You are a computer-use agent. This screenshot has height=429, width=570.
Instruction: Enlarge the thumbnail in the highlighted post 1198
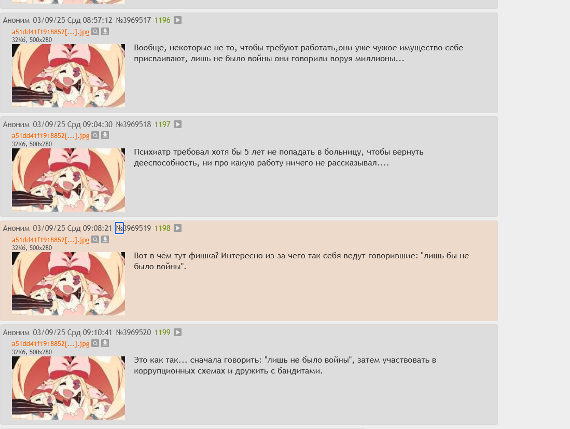point(68,284)
